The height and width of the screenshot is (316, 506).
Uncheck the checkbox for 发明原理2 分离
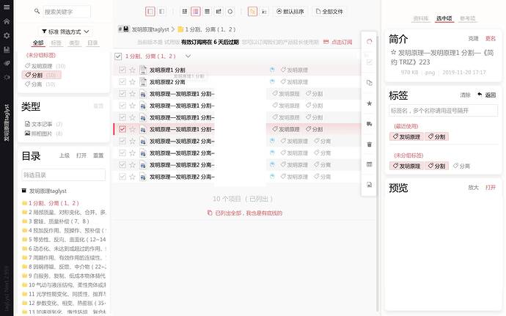(x=122, y=82)
